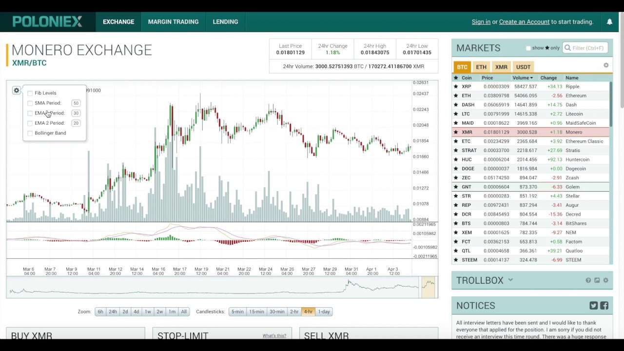Set chart zoom to 6h

100,312
